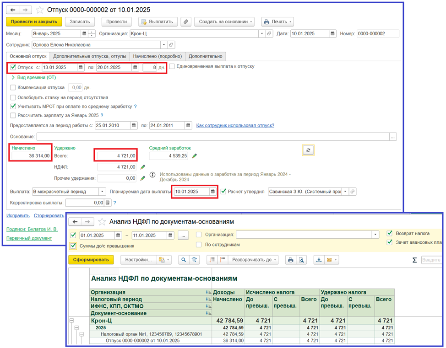Add the Анализ НДФЛ report to favorites star
446x348 pixels.
coord(102,222)
